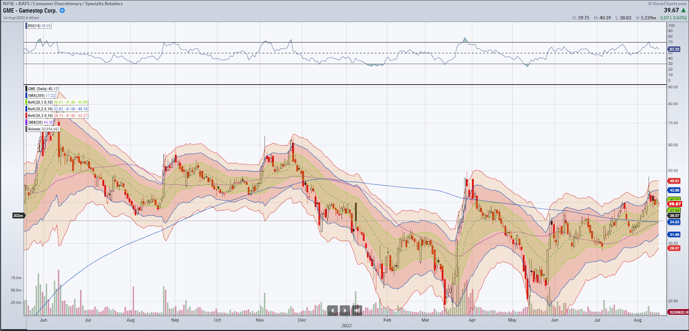The image size is (689, 331).
Task: Click the red 29.07 lower band tag
Action: point(674,248)
